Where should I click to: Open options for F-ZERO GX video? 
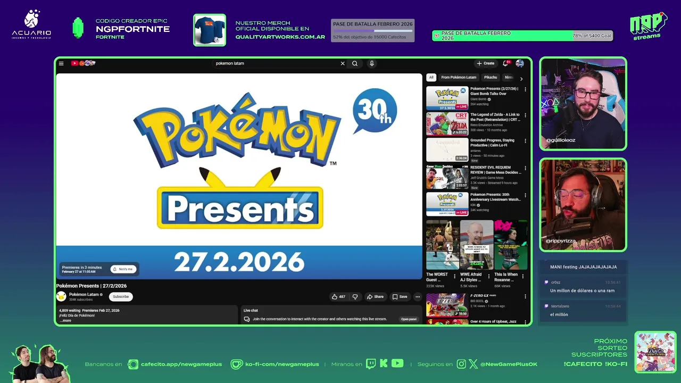tap(525, 296)
